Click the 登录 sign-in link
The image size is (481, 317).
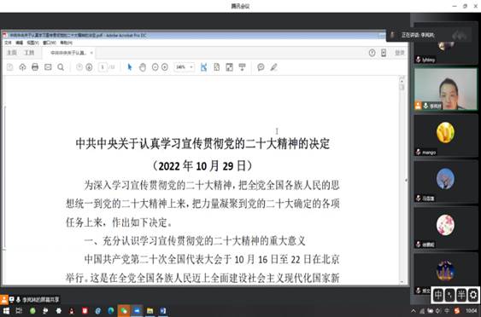[x=400, y=53]
